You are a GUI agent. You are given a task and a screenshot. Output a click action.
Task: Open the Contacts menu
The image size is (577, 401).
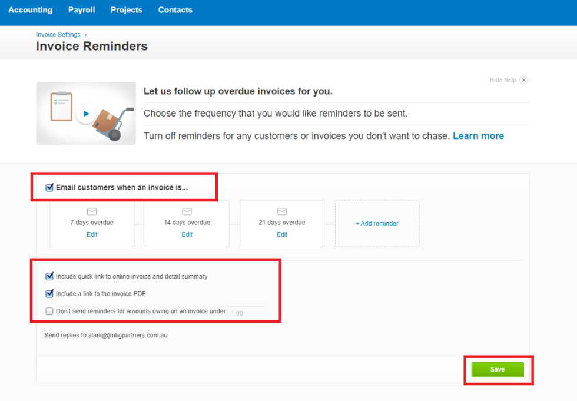175,9
